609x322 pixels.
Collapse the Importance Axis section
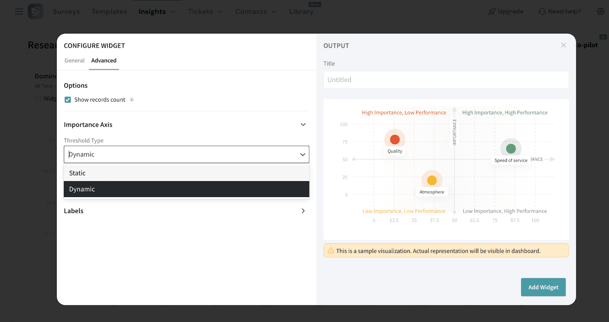[x=303, y=124]
